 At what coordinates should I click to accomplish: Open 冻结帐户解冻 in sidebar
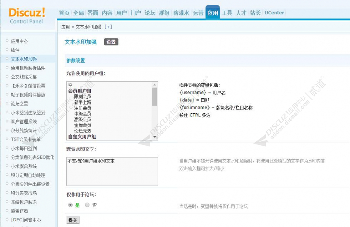coord(24,202)
